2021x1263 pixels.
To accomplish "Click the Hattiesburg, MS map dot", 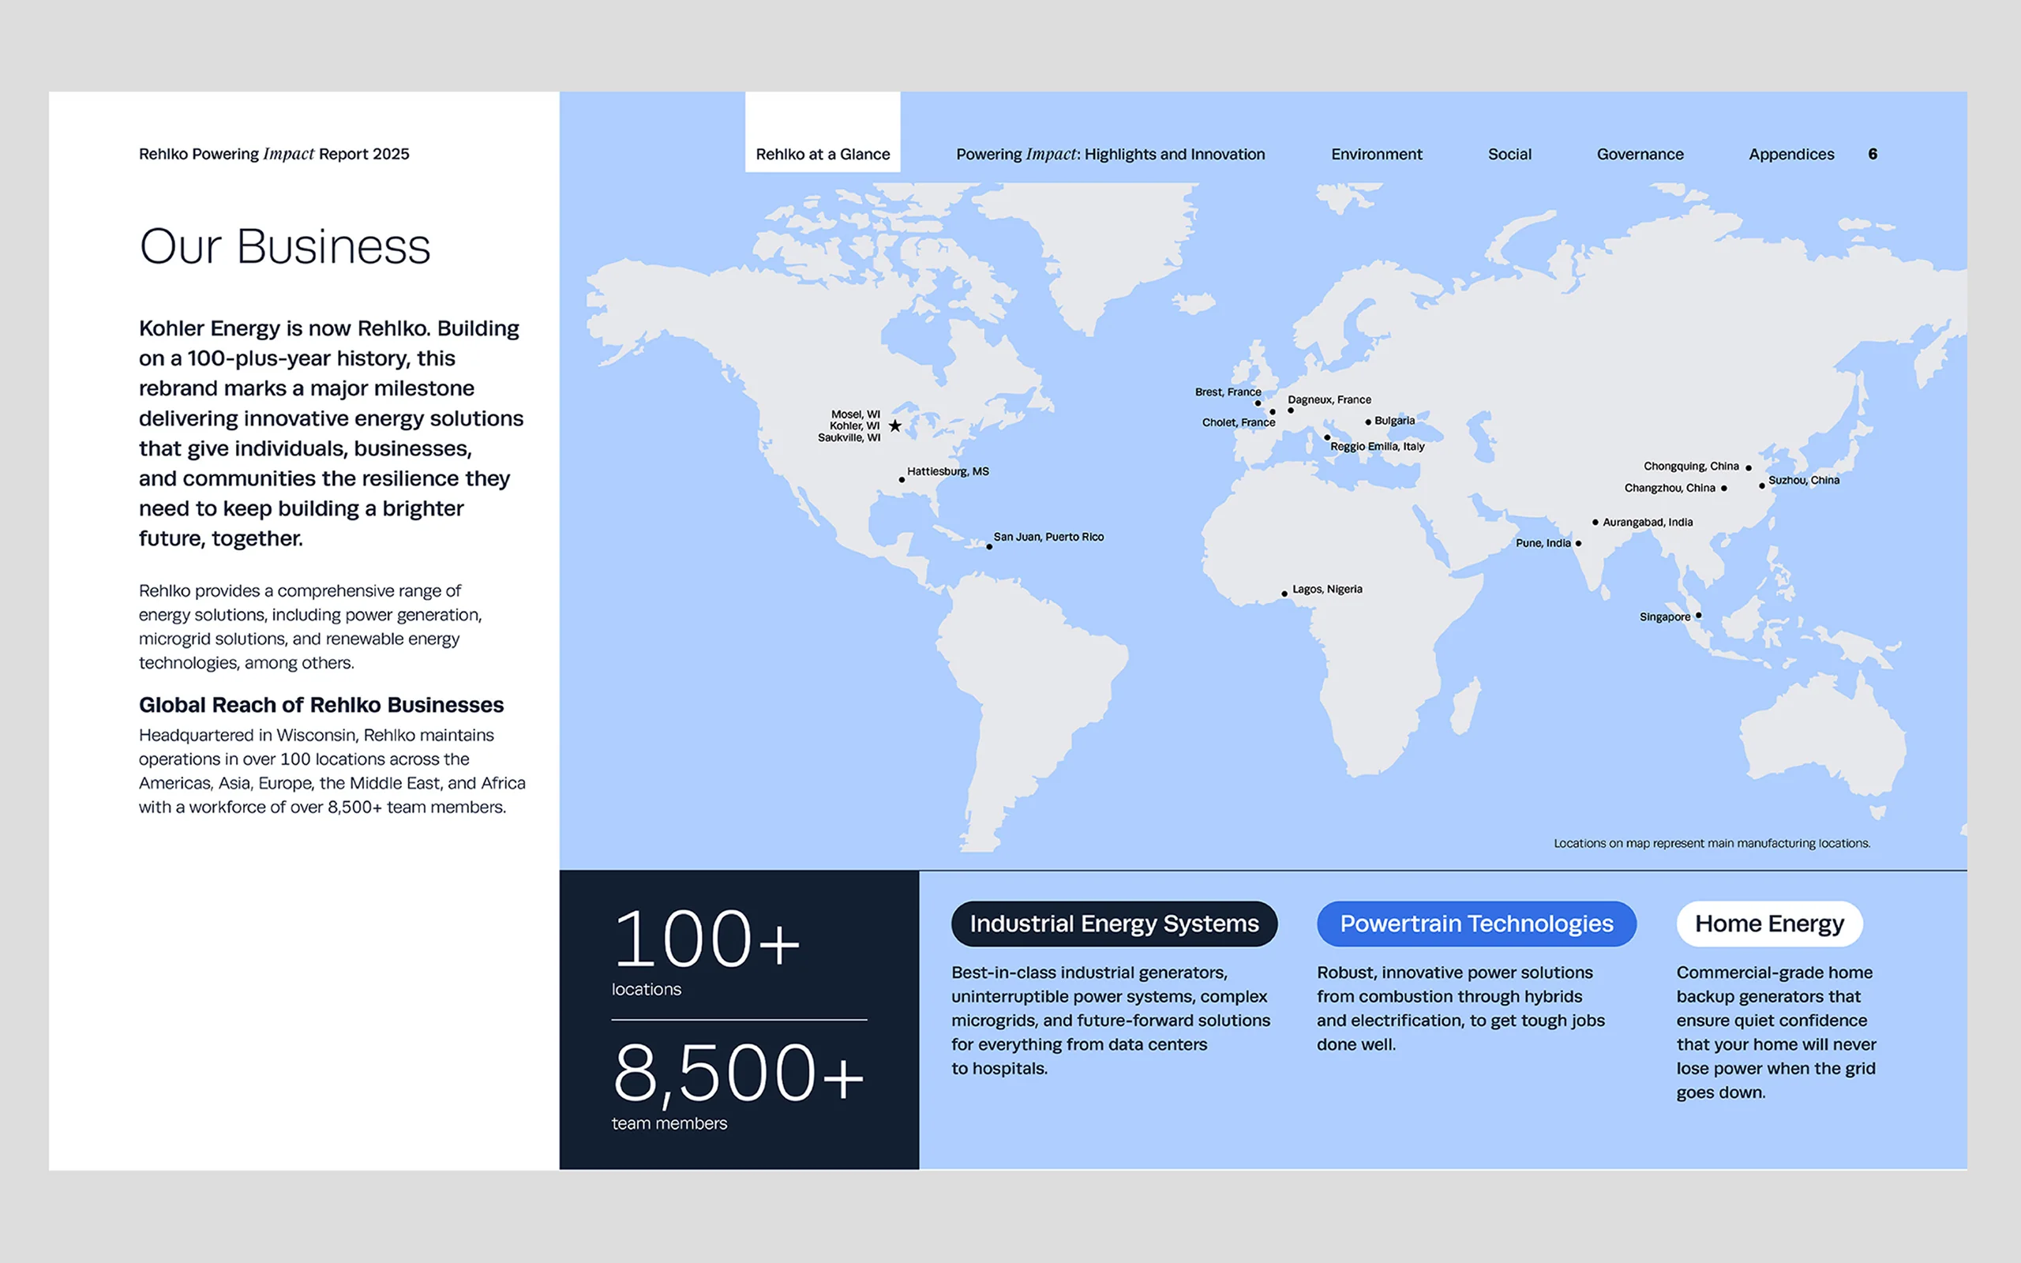I will pyautogui.click(x=901, y=480).
